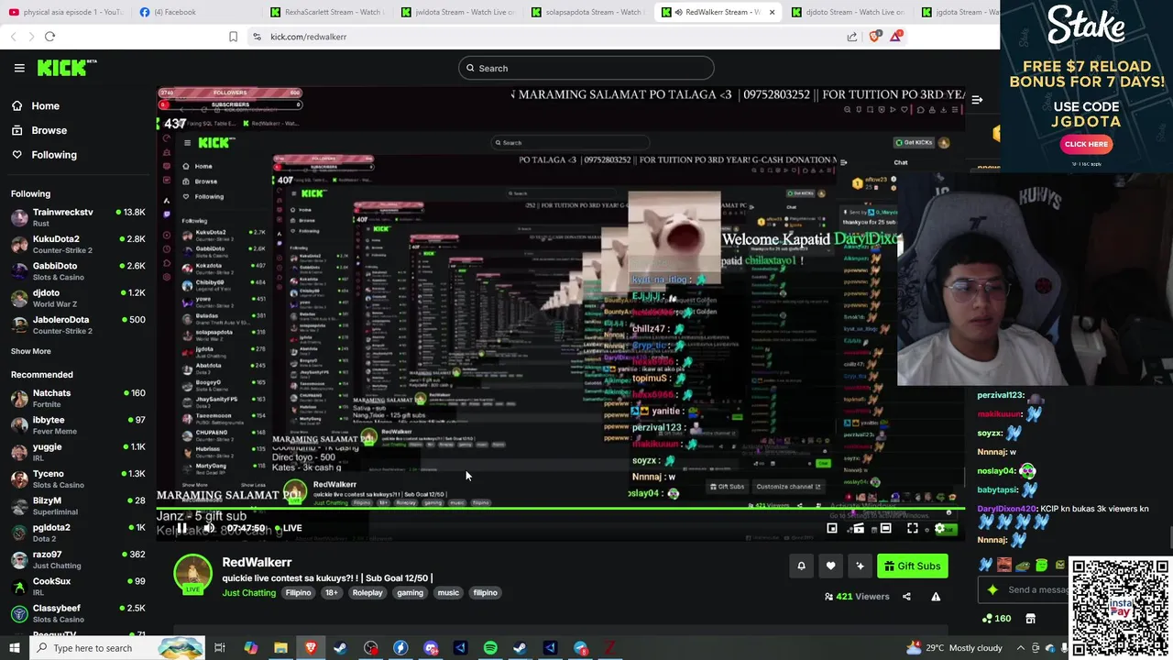Open Spotify from the taskbar
The height and width of the screenshot is (660, 1173).
[490, 648]
